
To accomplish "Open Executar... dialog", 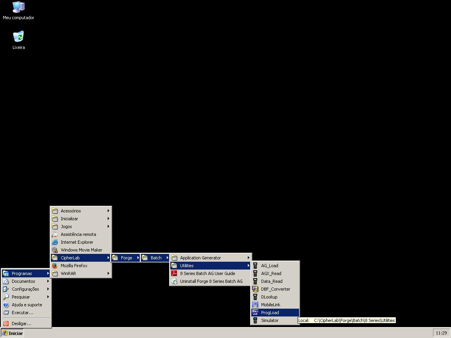I will click(x=26, y=313).
